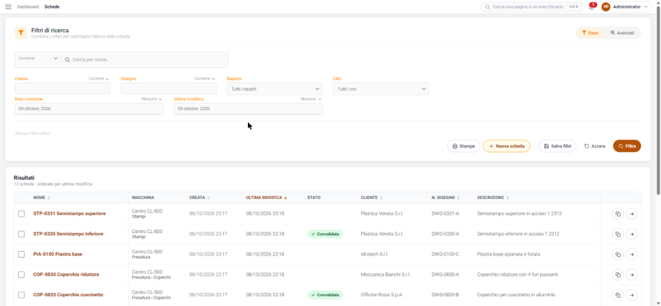Duplicate the STP-0331 Semistampo superiore row

point(618,214)
